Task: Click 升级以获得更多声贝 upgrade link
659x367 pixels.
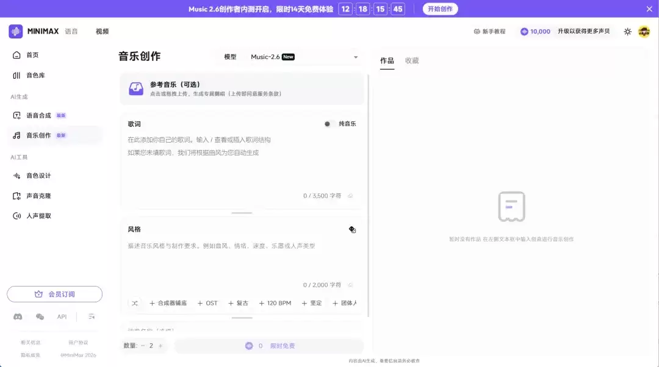Action: pos(583,32)
